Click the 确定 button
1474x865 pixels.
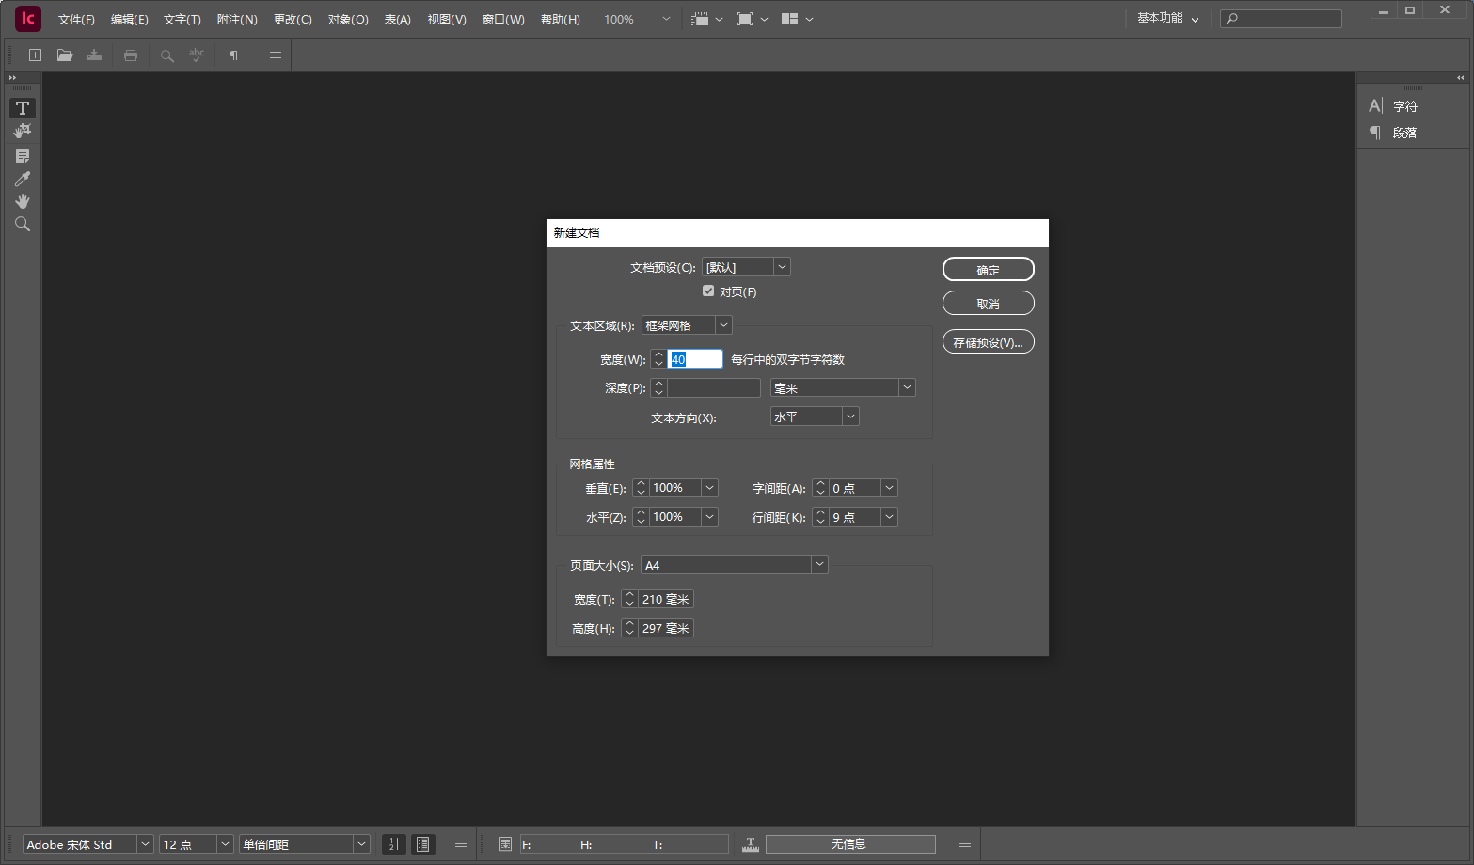pyautogui.click(x=988, y=270)
